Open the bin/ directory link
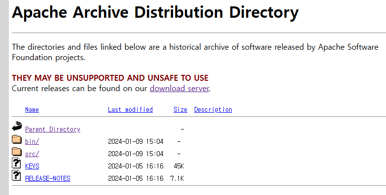Viewport: 386px width, 195px height. coord(32,141)
